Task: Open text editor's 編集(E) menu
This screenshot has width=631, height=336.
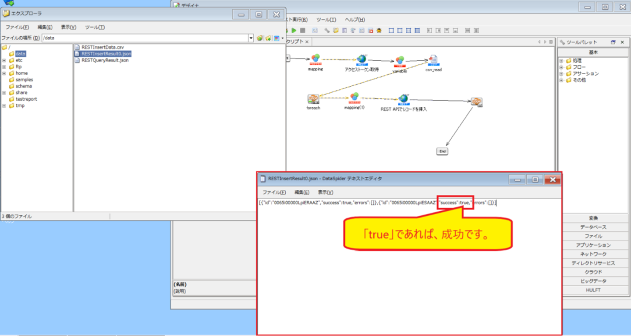Action: coord(302,192)
